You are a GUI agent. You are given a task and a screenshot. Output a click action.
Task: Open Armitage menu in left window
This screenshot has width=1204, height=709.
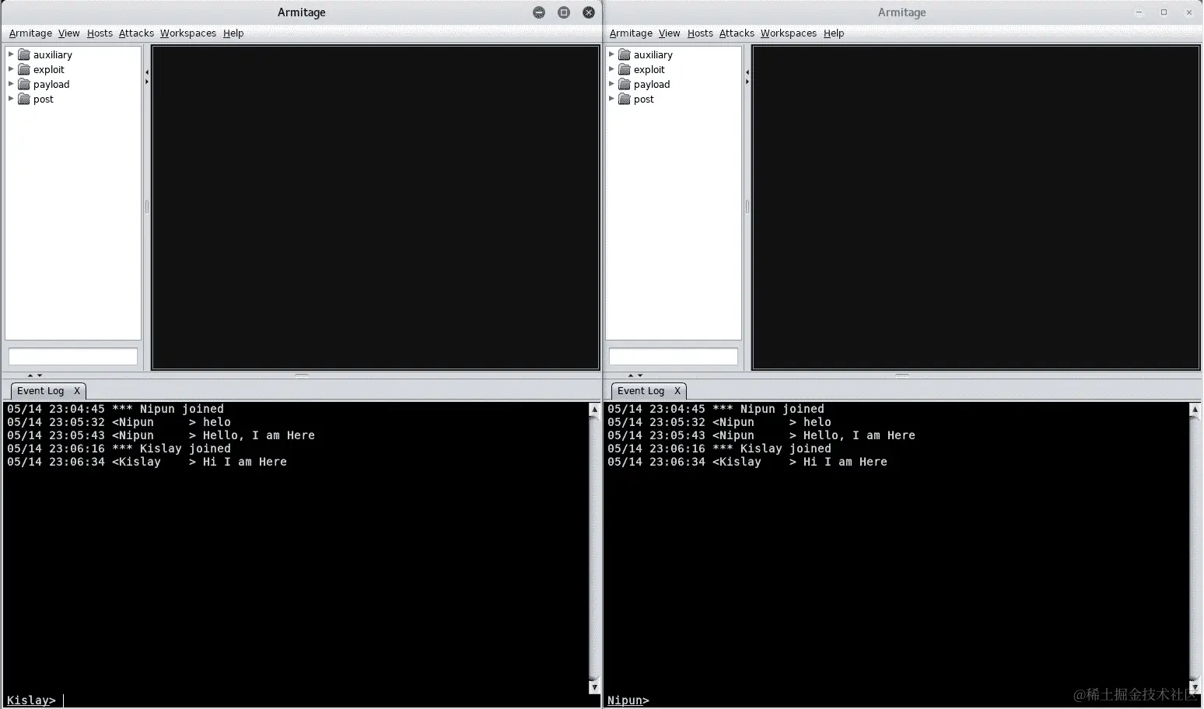(x=30, y=33)
